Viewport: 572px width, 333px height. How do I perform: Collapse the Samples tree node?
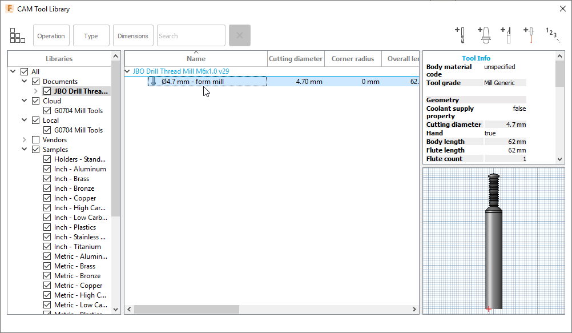(x=23, y=149)
